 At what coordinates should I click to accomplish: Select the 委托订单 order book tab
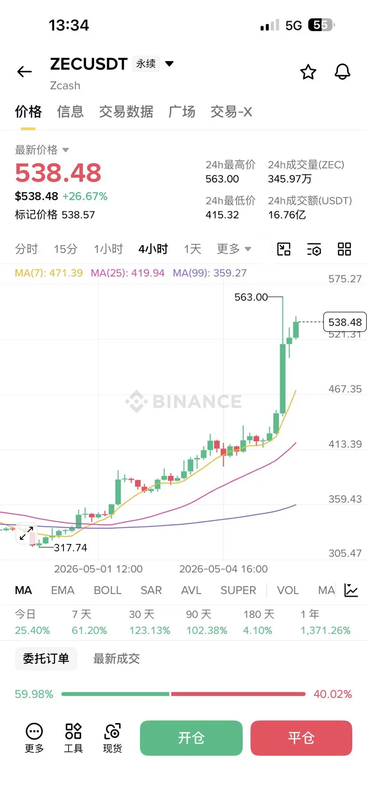46,659
